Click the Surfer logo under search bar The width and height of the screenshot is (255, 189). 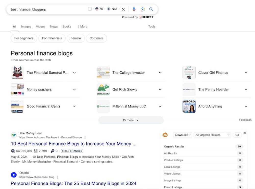coord(146,17)
